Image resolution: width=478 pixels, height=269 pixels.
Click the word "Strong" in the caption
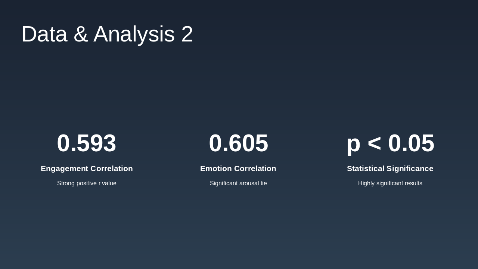[x=66, y=183]
